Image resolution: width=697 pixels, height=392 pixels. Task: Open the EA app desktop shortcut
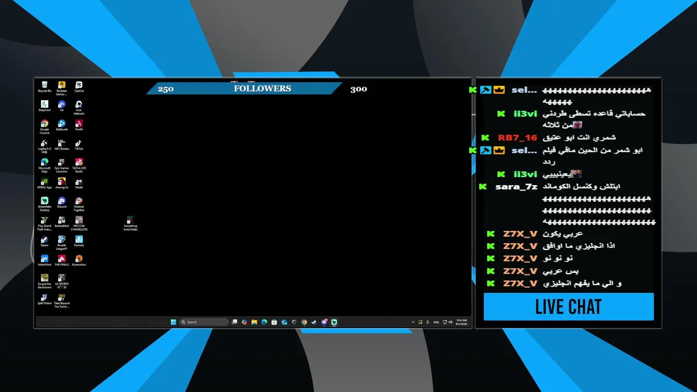pyautogui.click(x=62, y=106)
